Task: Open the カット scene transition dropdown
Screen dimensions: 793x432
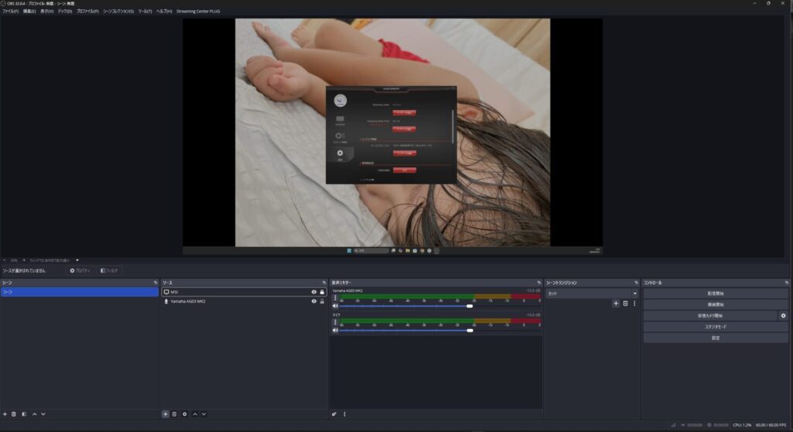Action: (592, 293)
